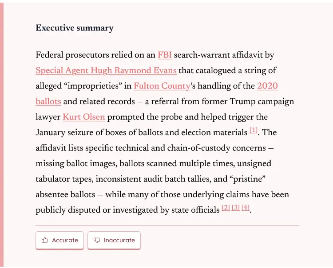Go to source reference [3]
This screenshot has width=333, height=268.
coord(236,208)
